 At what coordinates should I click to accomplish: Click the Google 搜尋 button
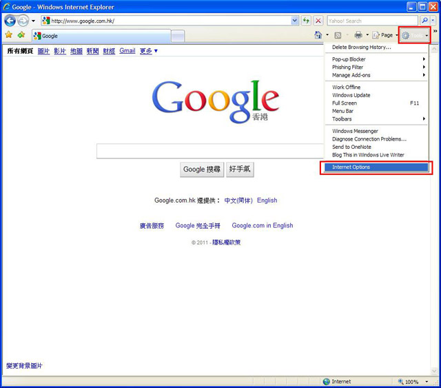pyautogui.click(x=202, y=170)
